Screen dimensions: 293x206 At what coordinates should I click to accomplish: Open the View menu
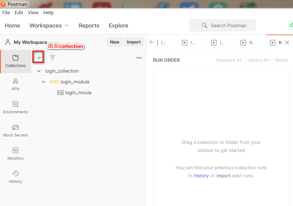click(x=33, y=13)
